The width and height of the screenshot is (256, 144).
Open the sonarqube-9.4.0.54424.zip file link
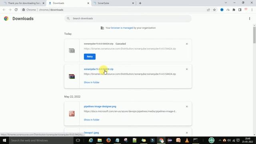pos(98,69)
